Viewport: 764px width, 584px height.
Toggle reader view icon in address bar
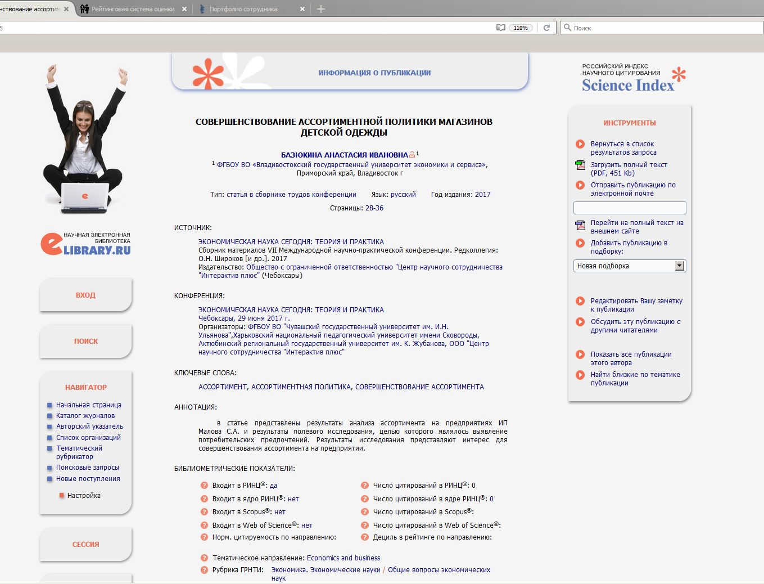point(500,28)
